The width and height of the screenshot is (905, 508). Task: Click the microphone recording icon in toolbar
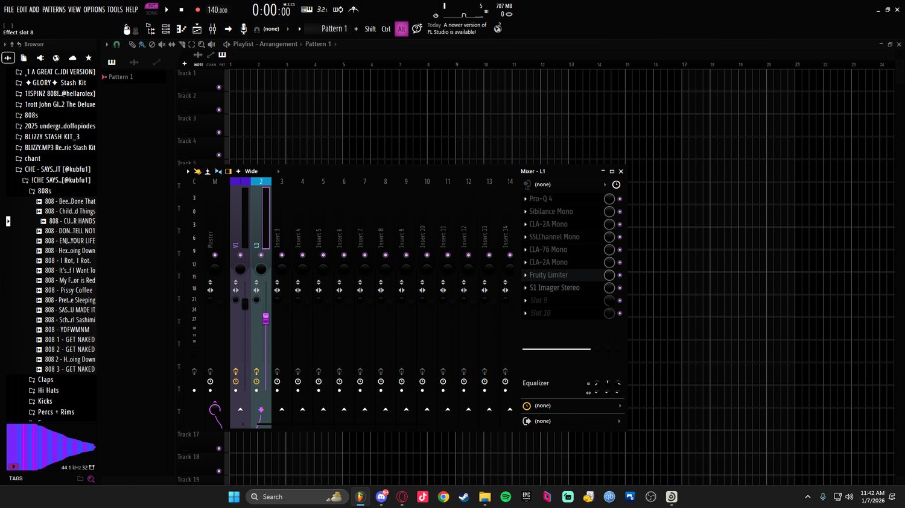click(x=244, y=29)
